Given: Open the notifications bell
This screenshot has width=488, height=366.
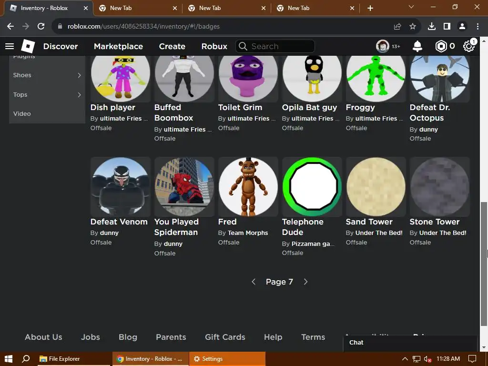Looking at the screenshot, I should (417, 46).
